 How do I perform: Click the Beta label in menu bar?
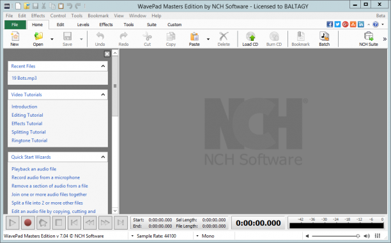coord(381,16)
